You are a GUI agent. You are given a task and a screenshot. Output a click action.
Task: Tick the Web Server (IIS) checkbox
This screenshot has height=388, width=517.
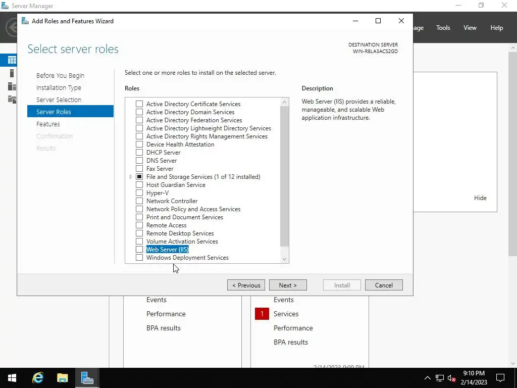pos(139,250)
